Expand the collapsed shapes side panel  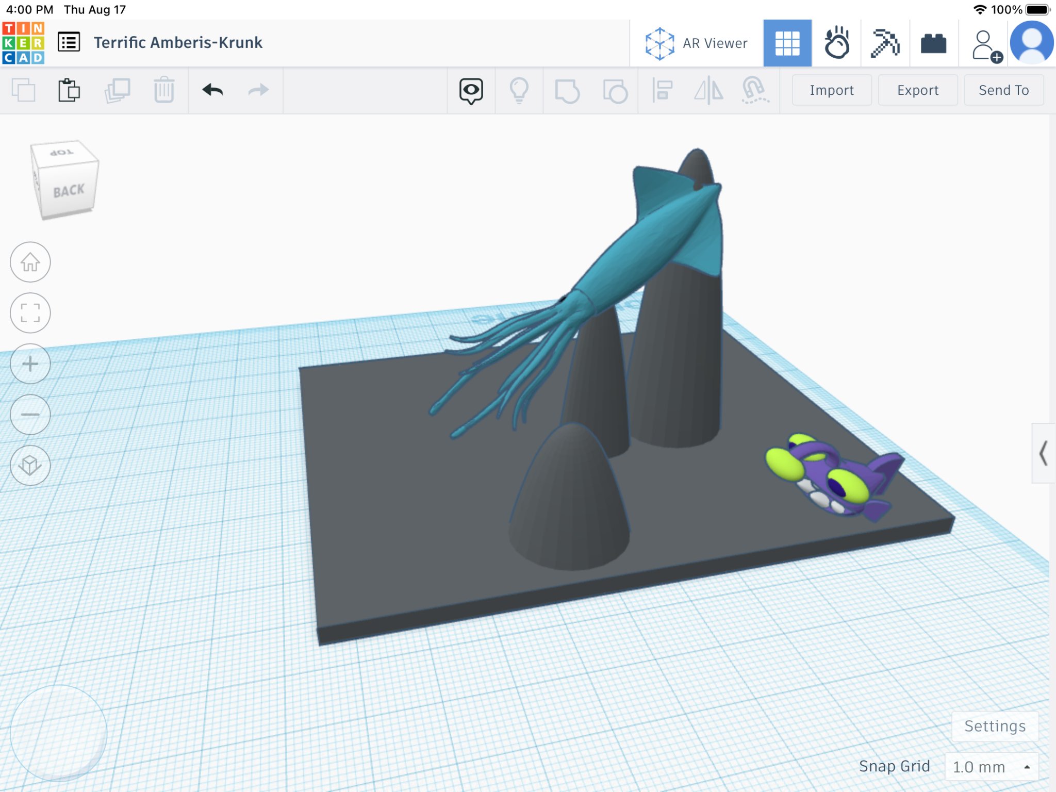[1043, 453]
